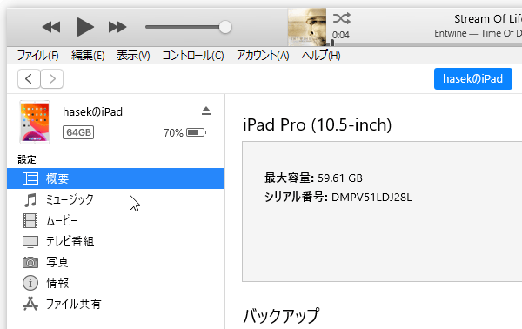Click the 最大容量 59.61 GB text
This screenshot has width=522, height=329.
(313, 178)
